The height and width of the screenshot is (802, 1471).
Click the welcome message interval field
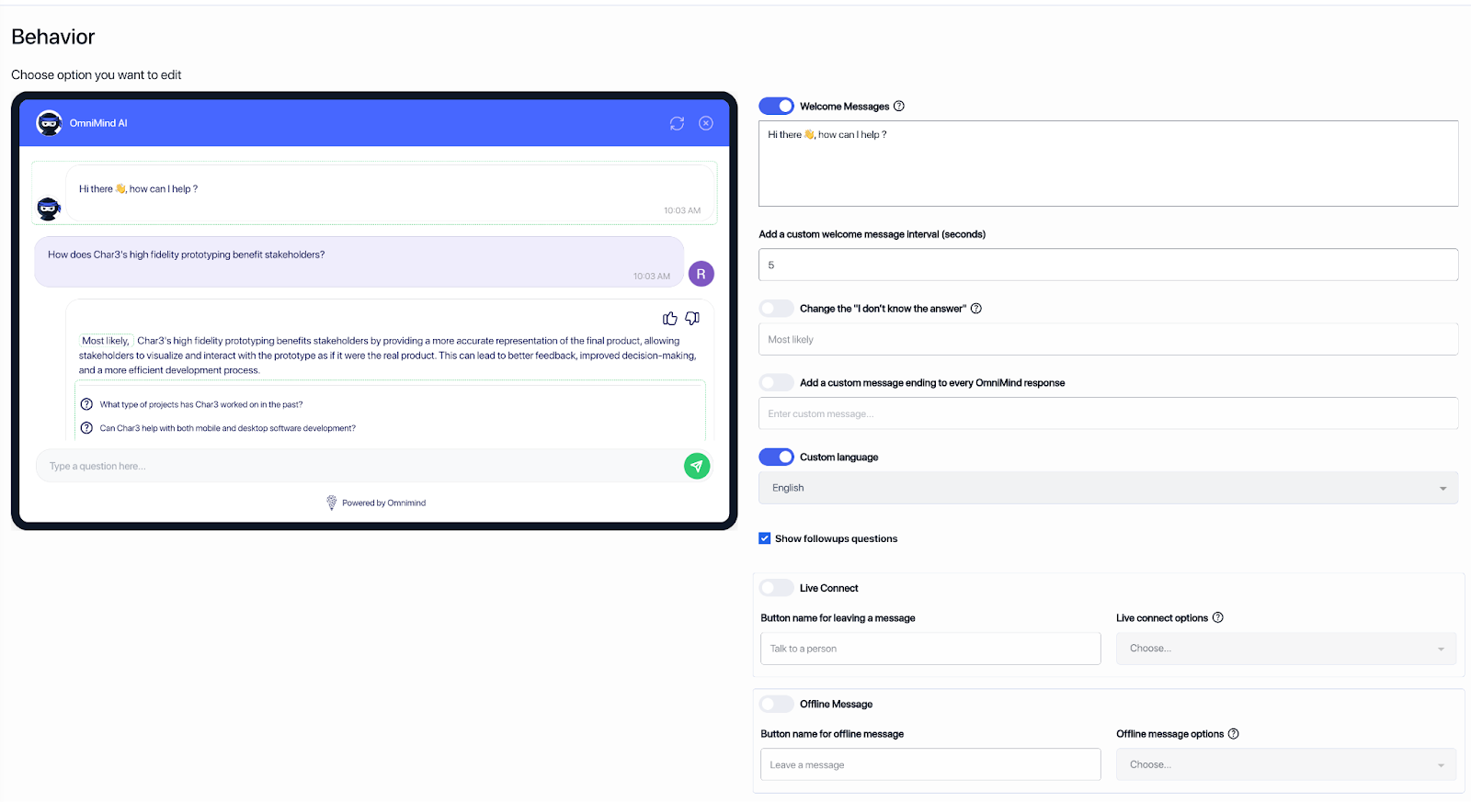[x=1108, y=265]
